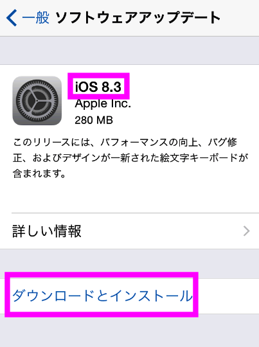Viewport: 259px width, 347px height.
Task: Tap the 280 MB update size text
Action: [94, 120]
